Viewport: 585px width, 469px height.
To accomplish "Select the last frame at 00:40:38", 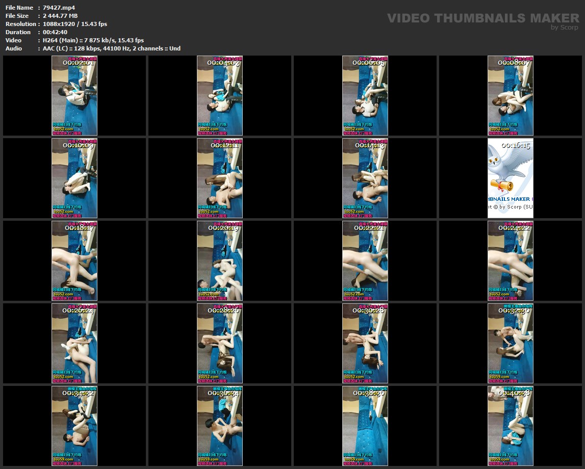I will (511, 426).
